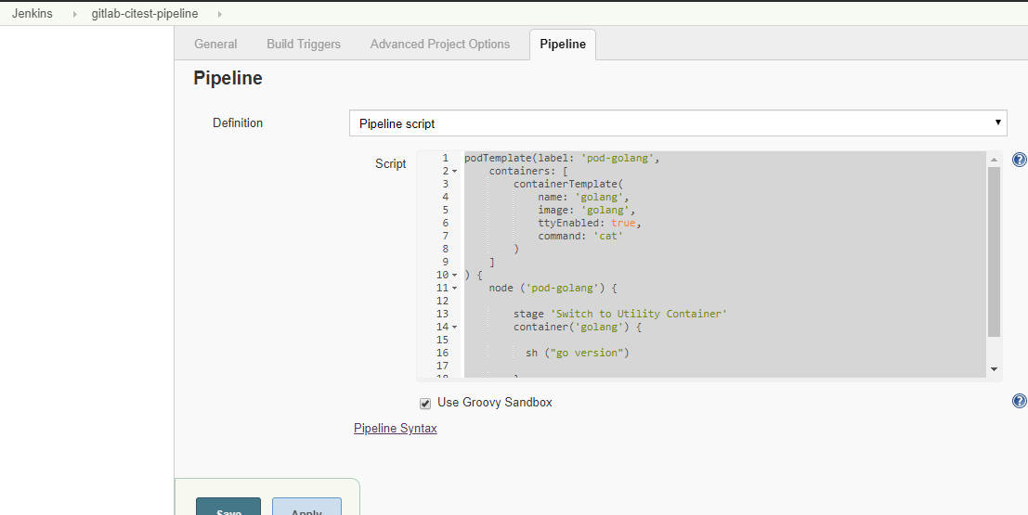Expand the gitlab-citest-pipeline breadcrumb arrow
1028x515 pixels.
pyautogui.click(x=220, y=14)
